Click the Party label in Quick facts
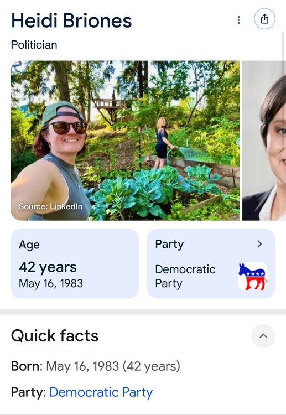Viewport: 286px width, 415px height. tap(29, 392)
